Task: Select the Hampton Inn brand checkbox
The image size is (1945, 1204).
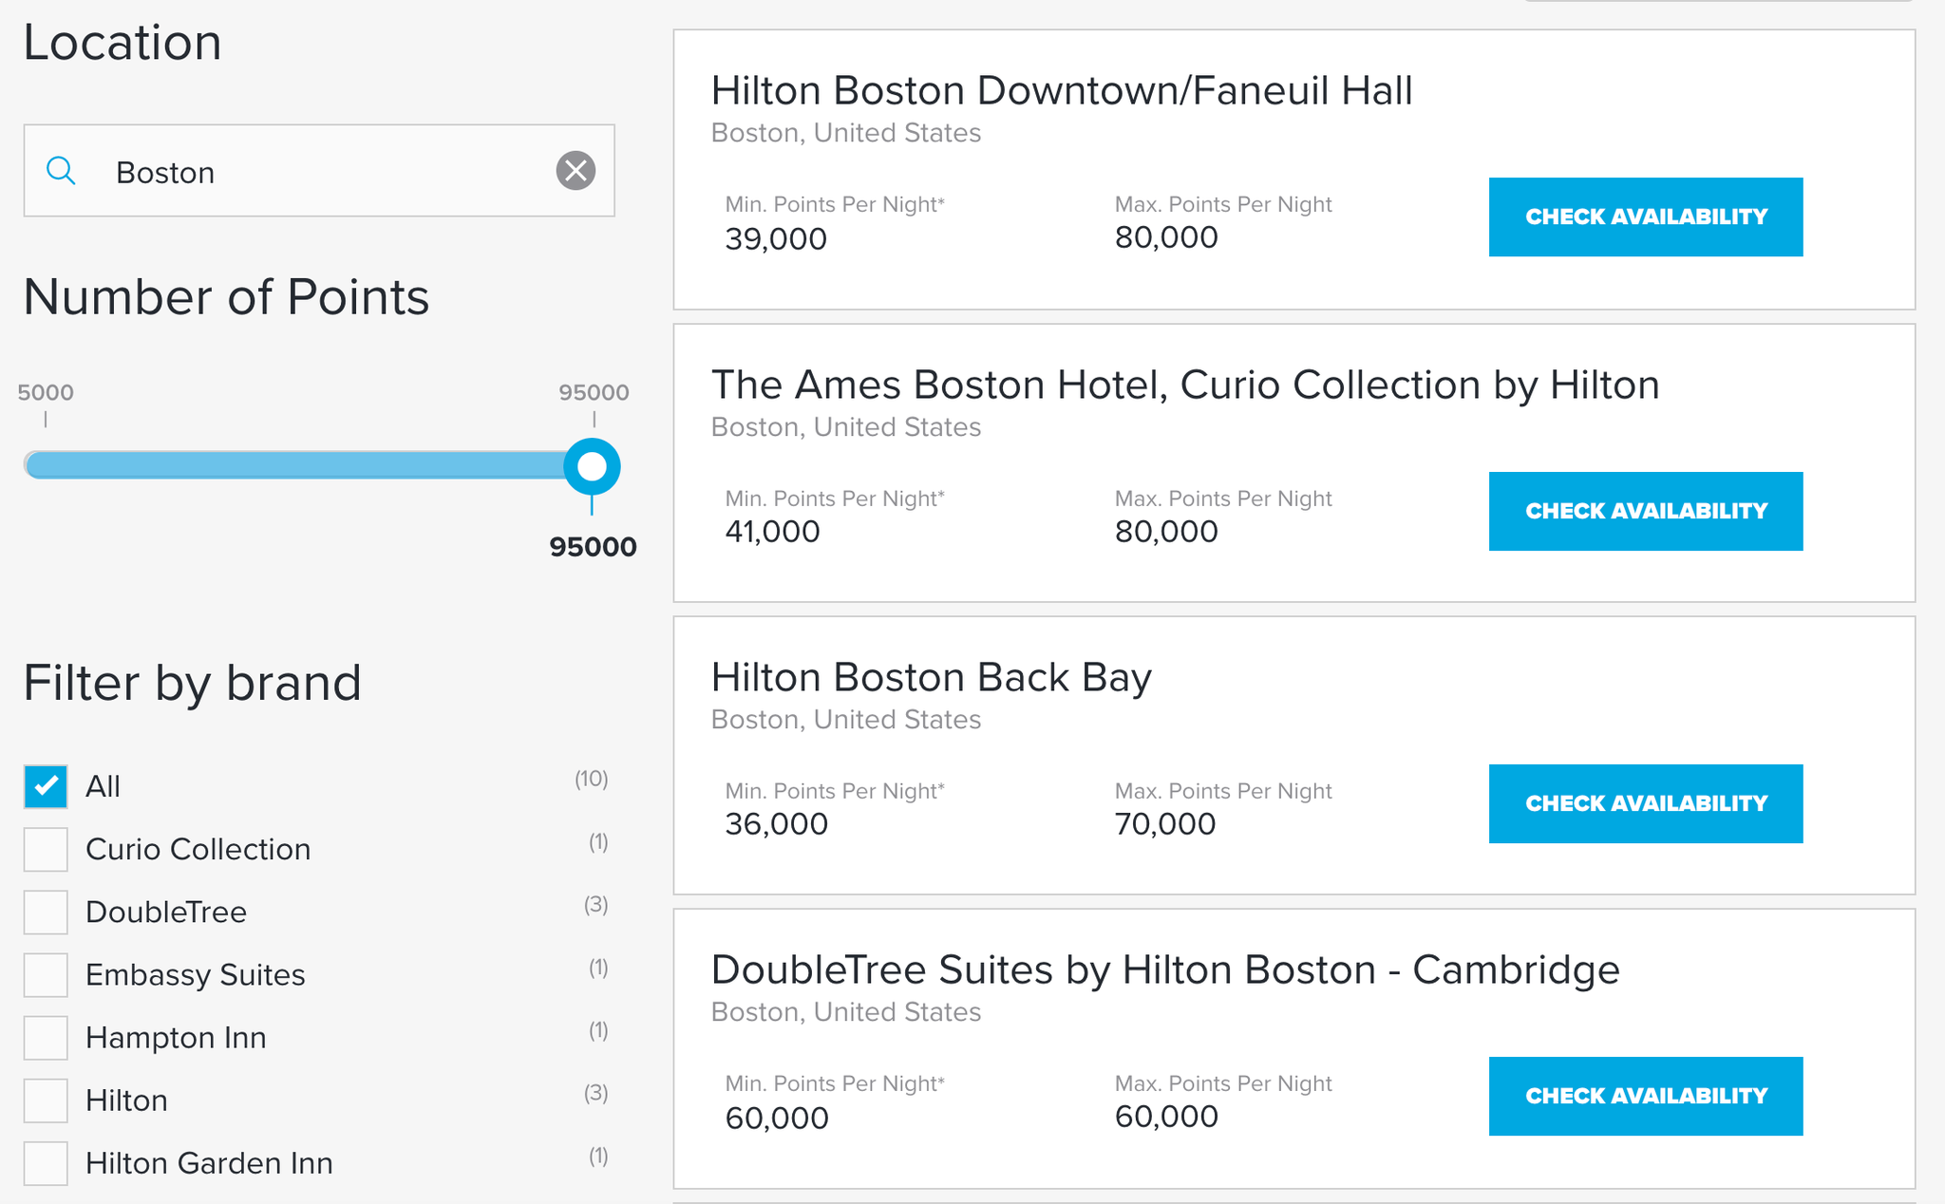Action: coord(45,1037)
